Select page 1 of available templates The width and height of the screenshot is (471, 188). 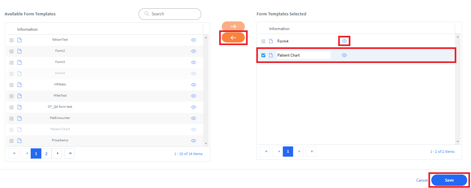click(x=36, y=153)
